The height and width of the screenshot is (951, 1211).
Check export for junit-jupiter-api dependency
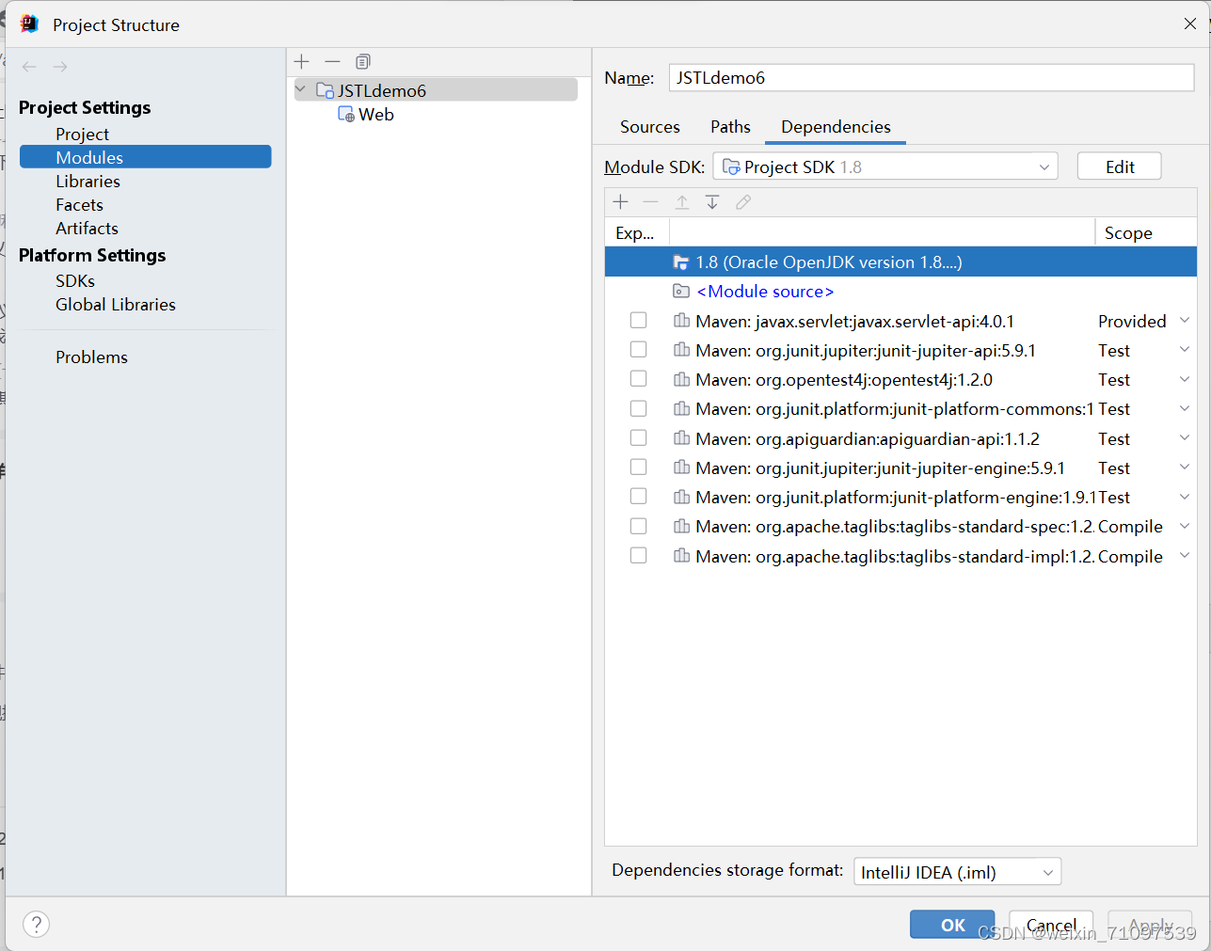[638, 349]
